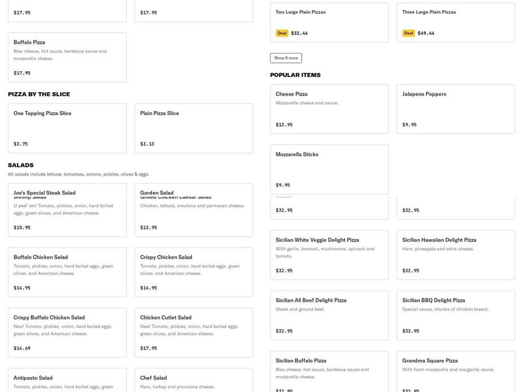Screen dimensions: 523x392
Task: Expand deals with Show 6 more button
Action: pos(286,58)
